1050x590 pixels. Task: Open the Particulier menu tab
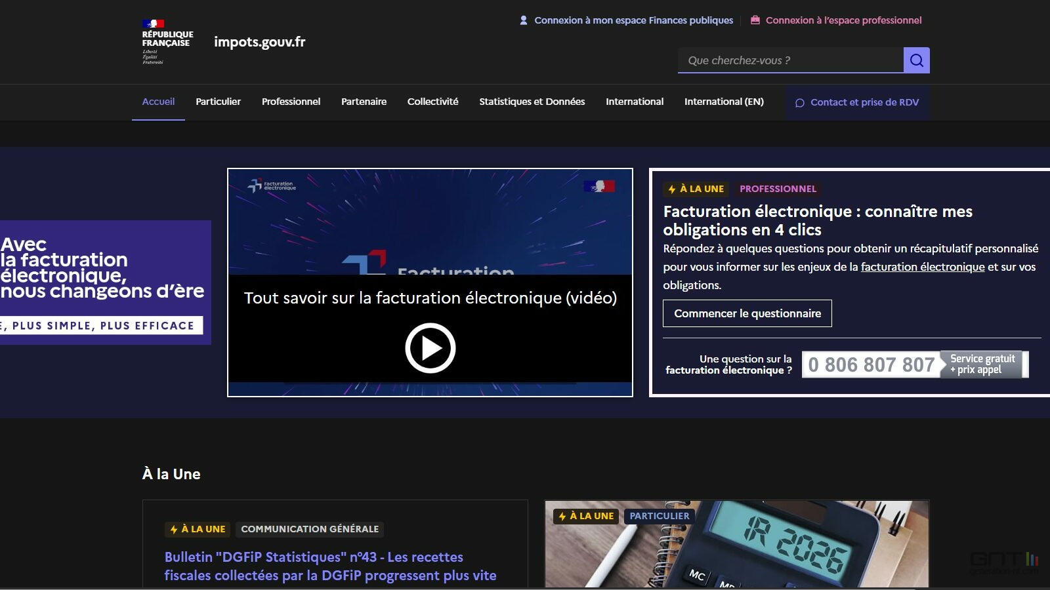[218, 102]
